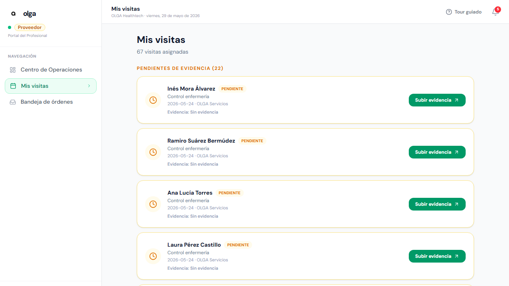Click PENDIENTE badge on Ana Lucía Torres

coord(229,193)
